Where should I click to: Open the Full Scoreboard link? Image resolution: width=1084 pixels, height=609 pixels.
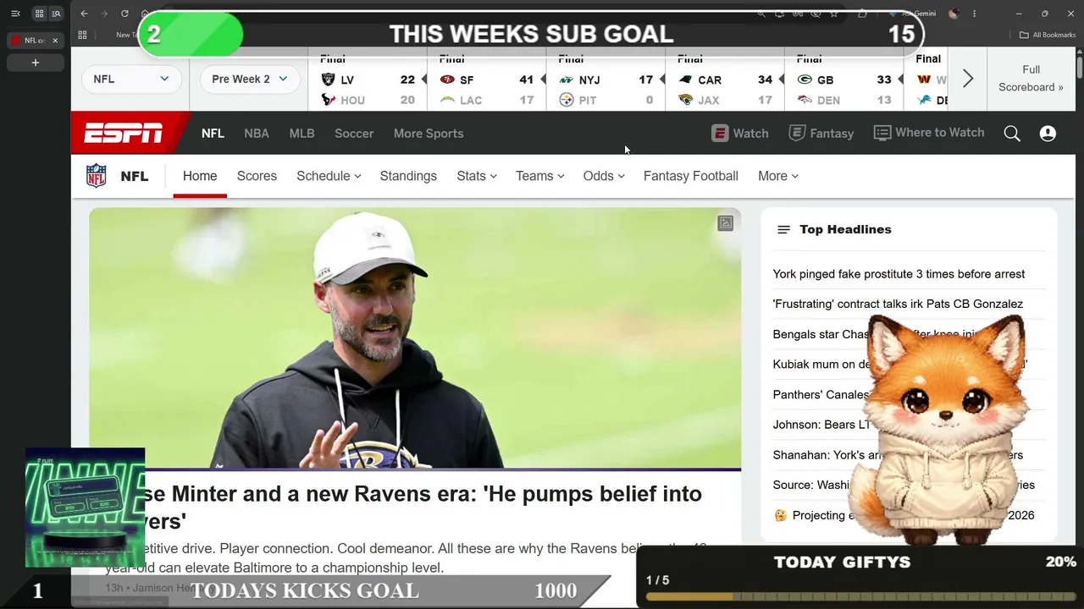(1031, 79)
